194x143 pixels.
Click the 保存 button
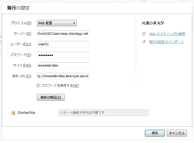pos(155,133)
